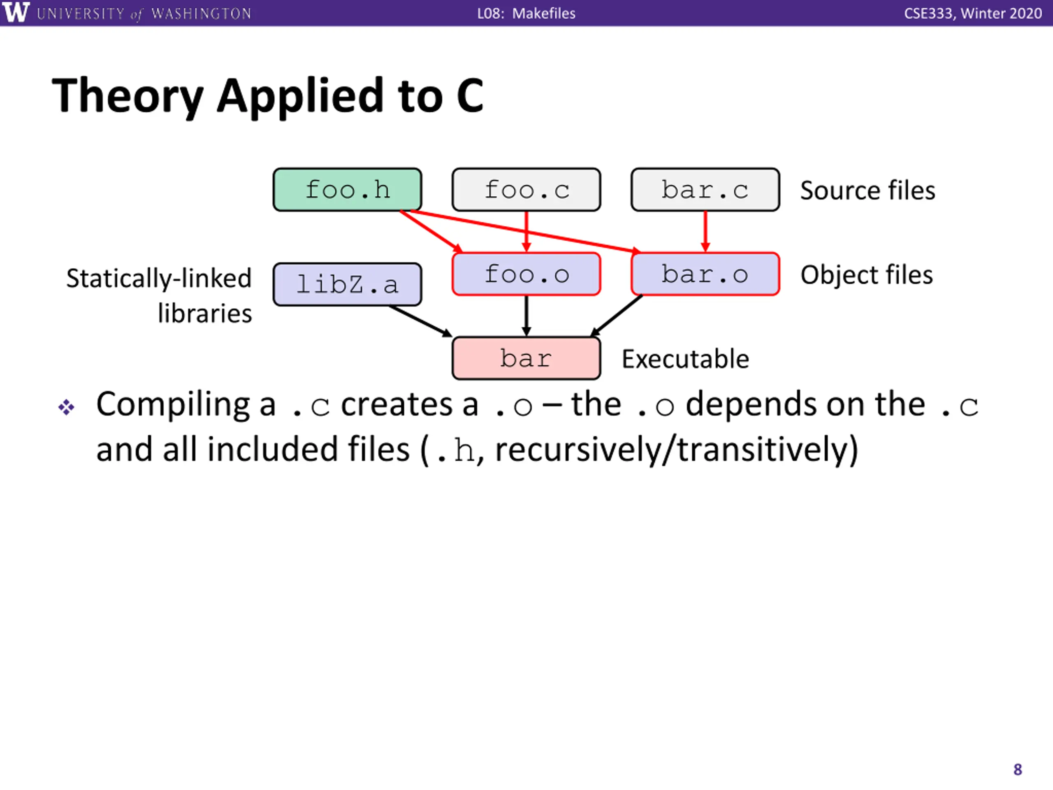1053x790 pixels.
Task: Click the Statically-linked libraries label
Action: [159, 296]
